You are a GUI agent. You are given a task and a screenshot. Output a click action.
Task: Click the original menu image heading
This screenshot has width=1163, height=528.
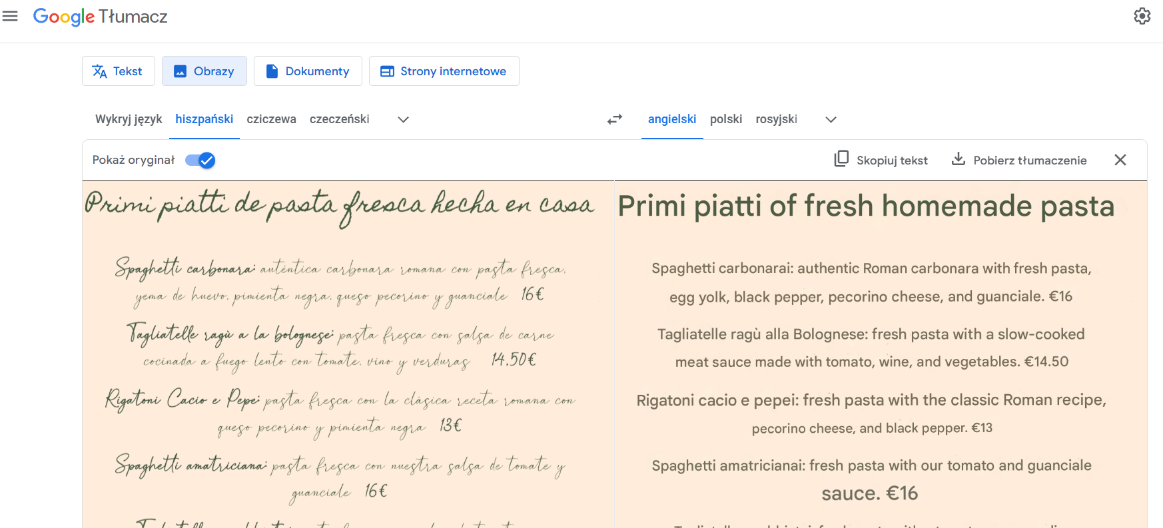click(x=339, y=206)
